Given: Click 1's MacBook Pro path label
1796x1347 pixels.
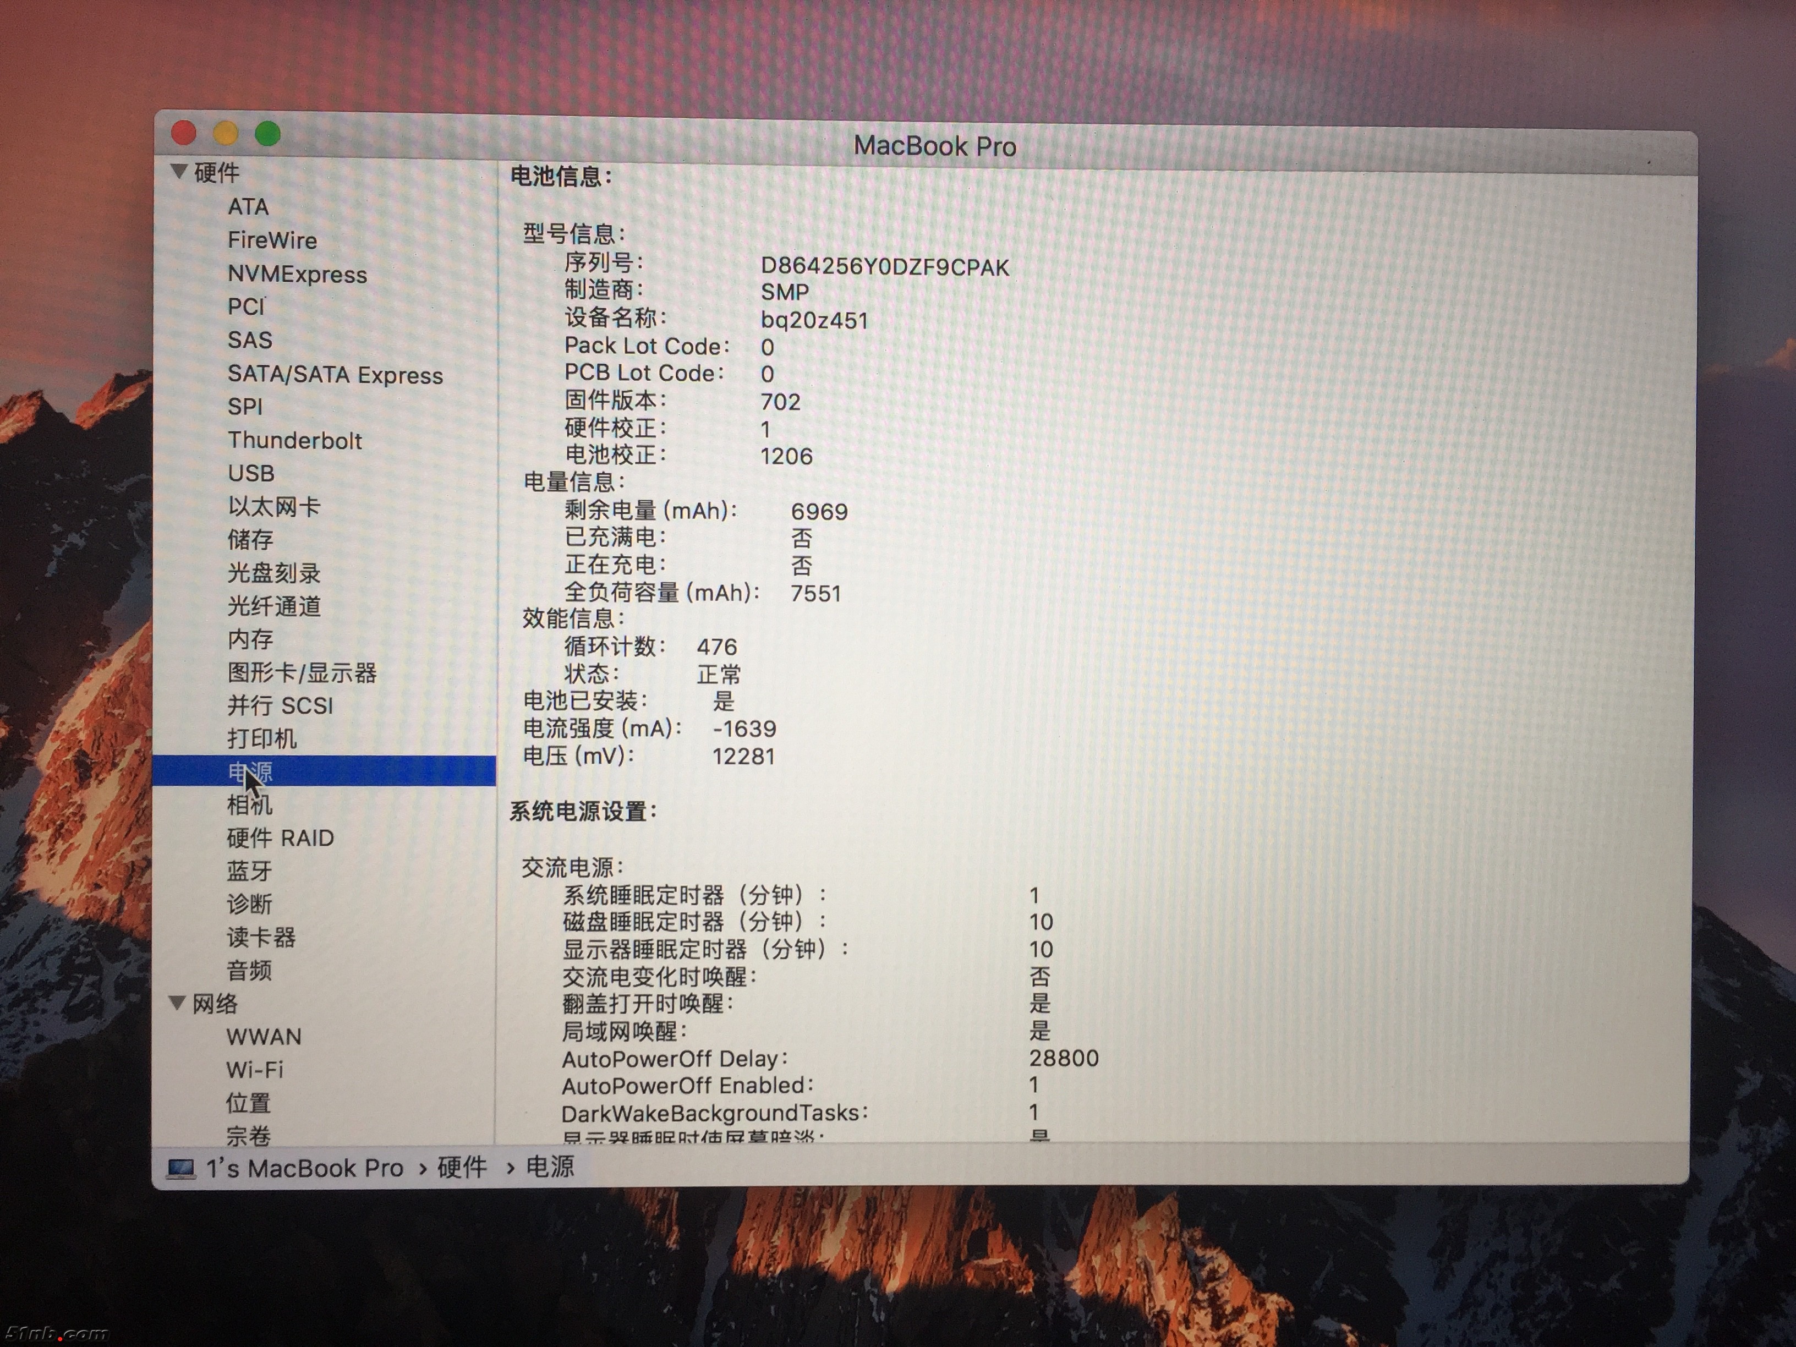Looking at the screenshot, I should pyautogui.click(x=304, y=1168).
